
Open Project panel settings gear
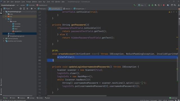tap(31, 9)
